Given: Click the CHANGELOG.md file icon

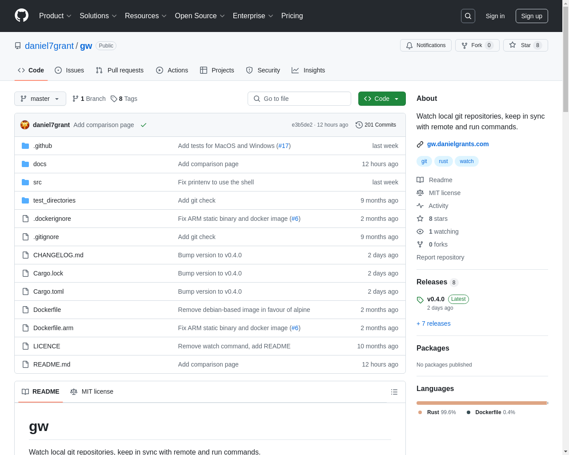Looking at the screenshot, I should coord(25,255).
